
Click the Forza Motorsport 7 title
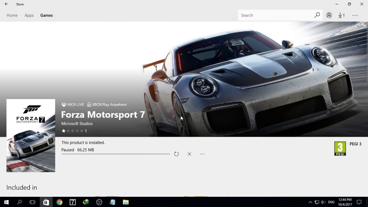[x=103, y=115]
